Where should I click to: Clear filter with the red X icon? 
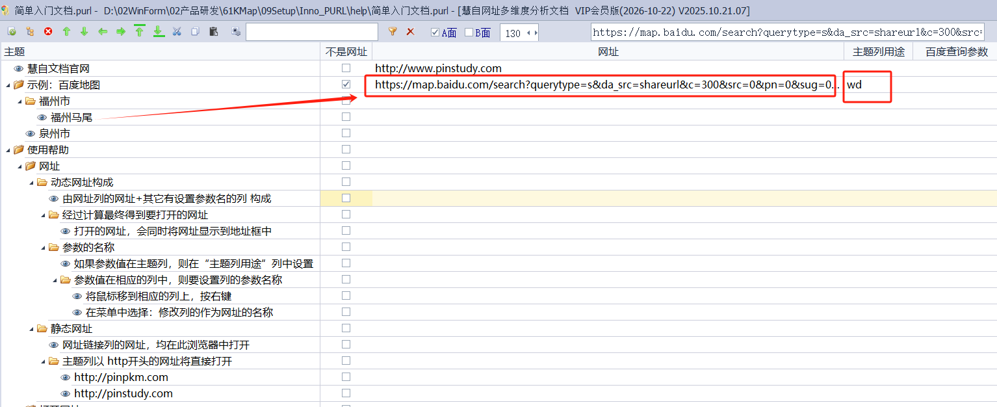(410, 32)
